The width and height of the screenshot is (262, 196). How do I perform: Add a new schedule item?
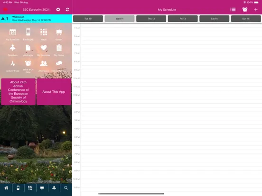256,9
